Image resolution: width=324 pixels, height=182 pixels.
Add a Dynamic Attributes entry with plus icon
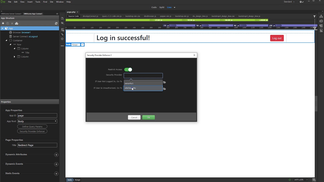56,155
